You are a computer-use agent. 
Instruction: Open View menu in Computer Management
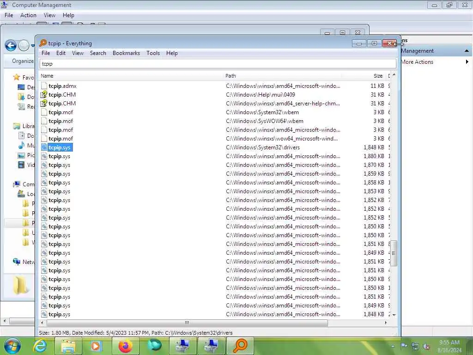[x=49, y=15]
